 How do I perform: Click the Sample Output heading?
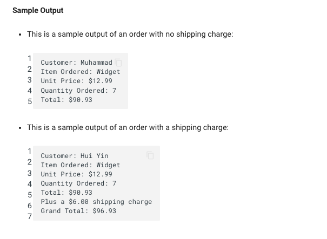click(38, 10)
